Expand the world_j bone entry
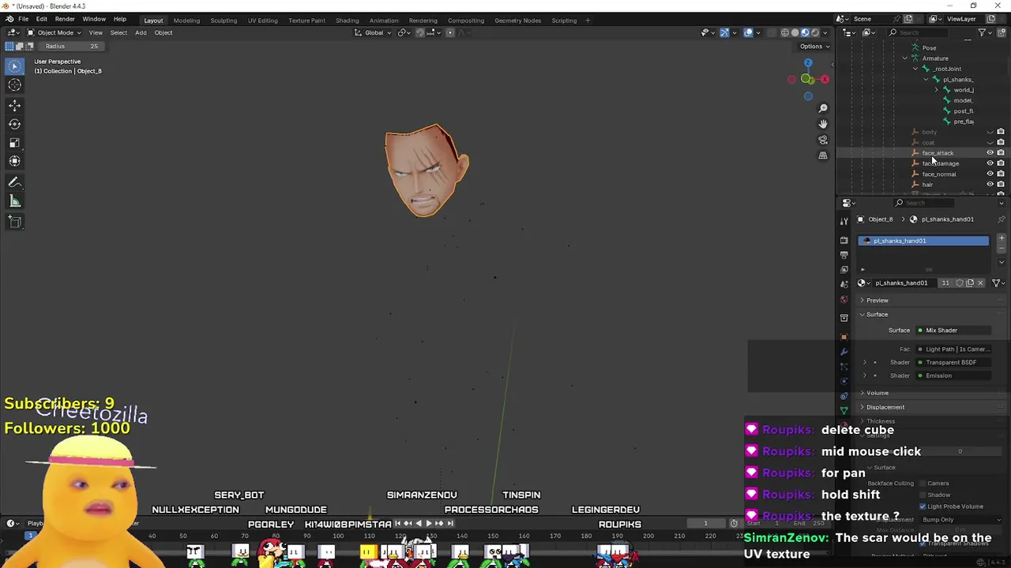The image size is (1011, 568). pyautogui.click(x=937, y=90)
